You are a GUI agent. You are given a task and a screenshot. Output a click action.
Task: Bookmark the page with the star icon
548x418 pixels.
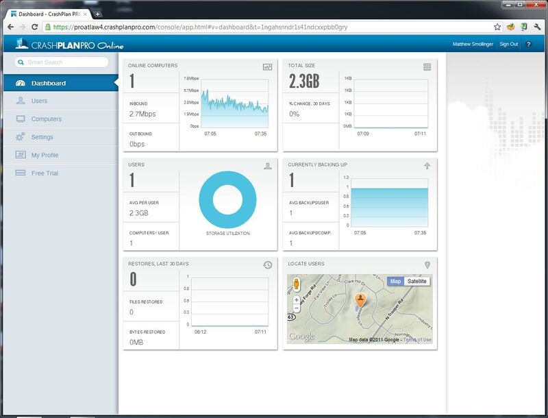(x=497, y=27)
